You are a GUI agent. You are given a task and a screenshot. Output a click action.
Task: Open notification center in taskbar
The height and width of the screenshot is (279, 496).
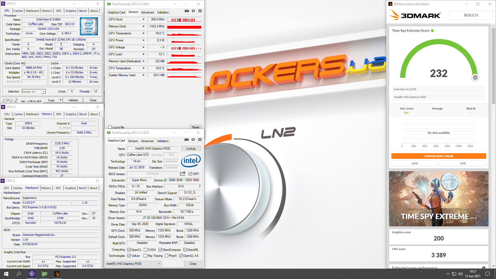pyautogui.click(x=487, y=274)
